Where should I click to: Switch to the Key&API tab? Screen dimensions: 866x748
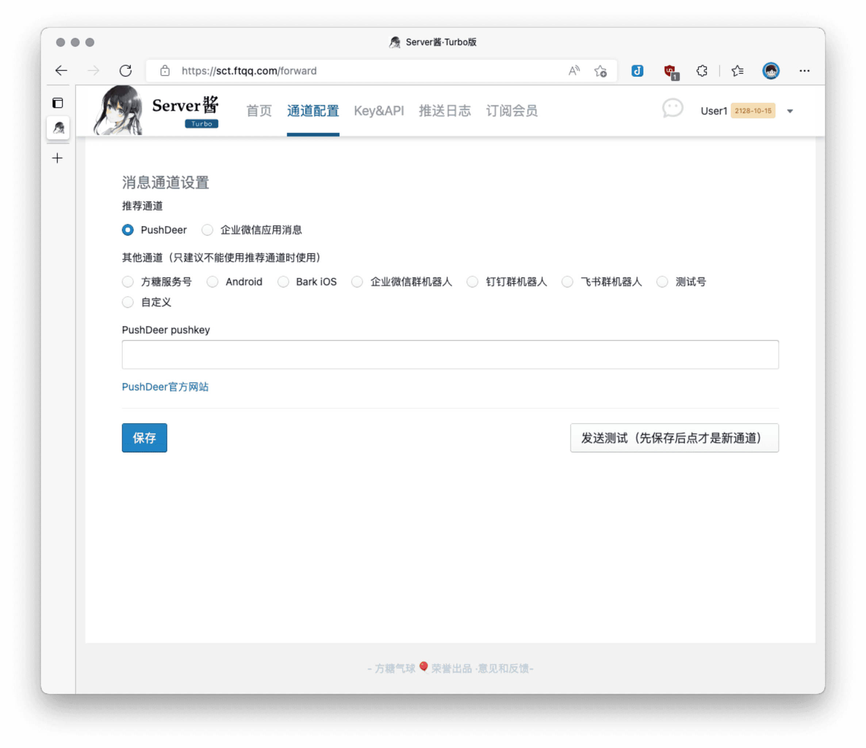coord(379,111)
